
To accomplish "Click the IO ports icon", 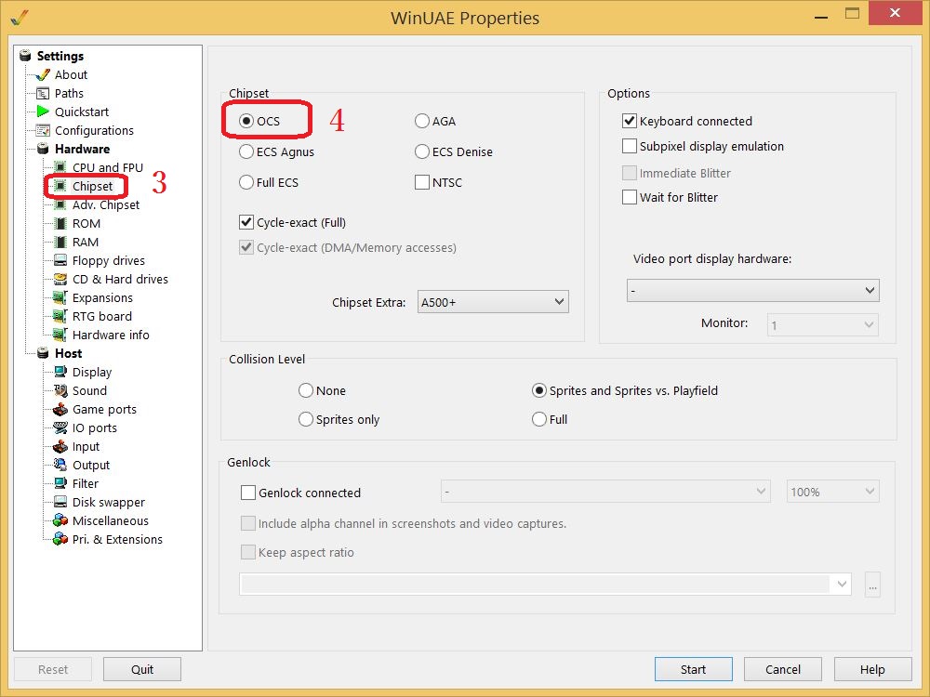I will pyautogui.click(x=60, y=427).
